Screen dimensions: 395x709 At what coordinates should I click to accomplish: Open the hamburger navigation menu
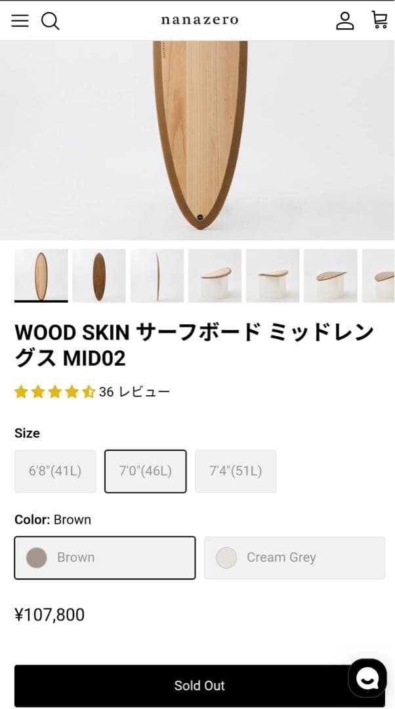click(x=20, y=20)
